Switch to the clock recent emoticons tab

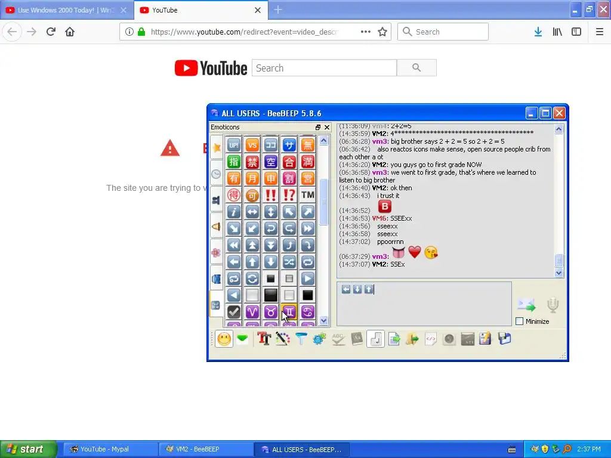216,174
